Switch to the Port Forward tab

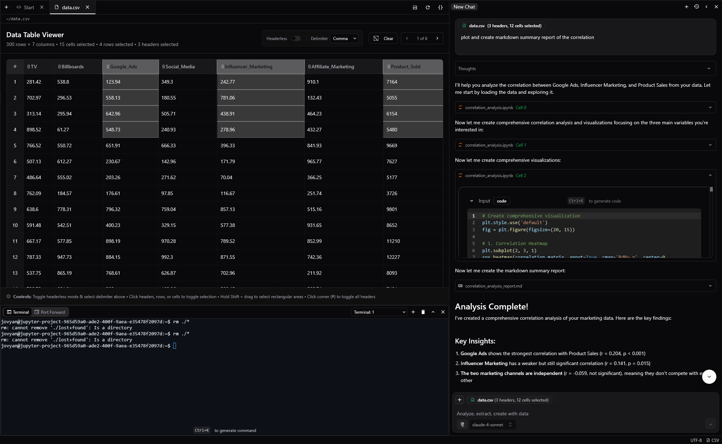point(50,312)
